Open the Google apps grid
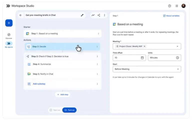192x120 pixels. (177, 6)
